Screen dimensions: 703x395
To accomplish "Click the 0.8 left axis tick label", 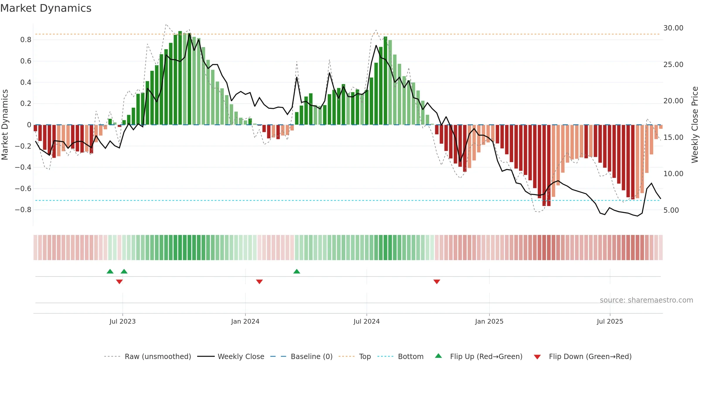I will click(x=26, y=40).
